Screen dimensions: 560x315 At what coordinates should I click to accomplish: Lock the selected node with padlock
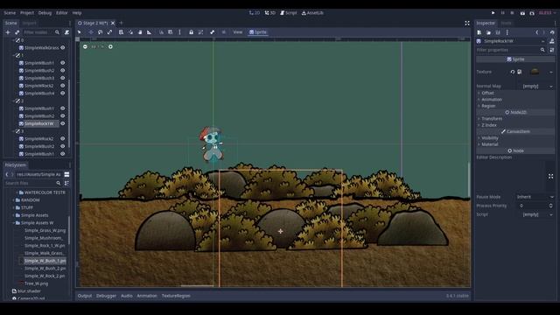191,32
